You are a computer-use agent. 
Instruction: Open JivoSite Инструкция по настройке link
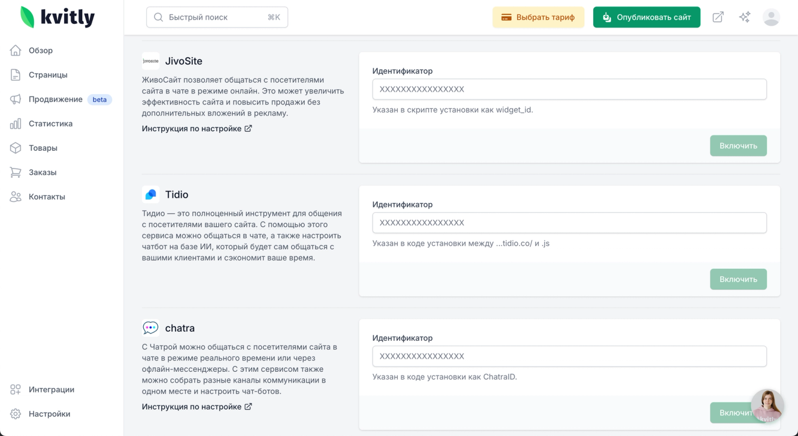tap(197, 128)
